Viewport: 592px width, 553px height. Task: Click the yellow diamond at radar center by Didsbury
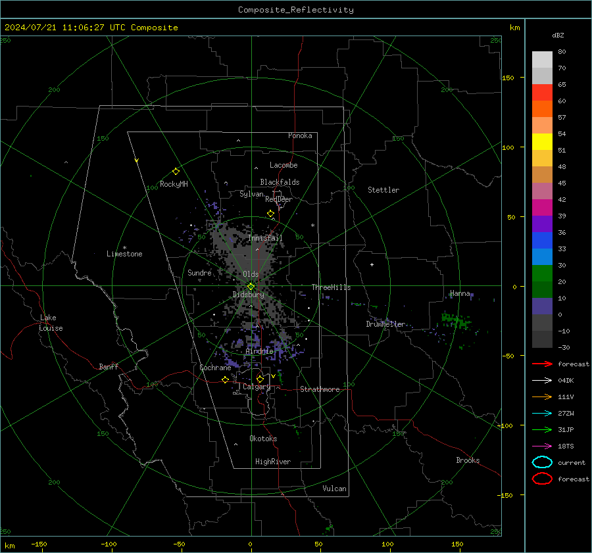tap(251, 287)
